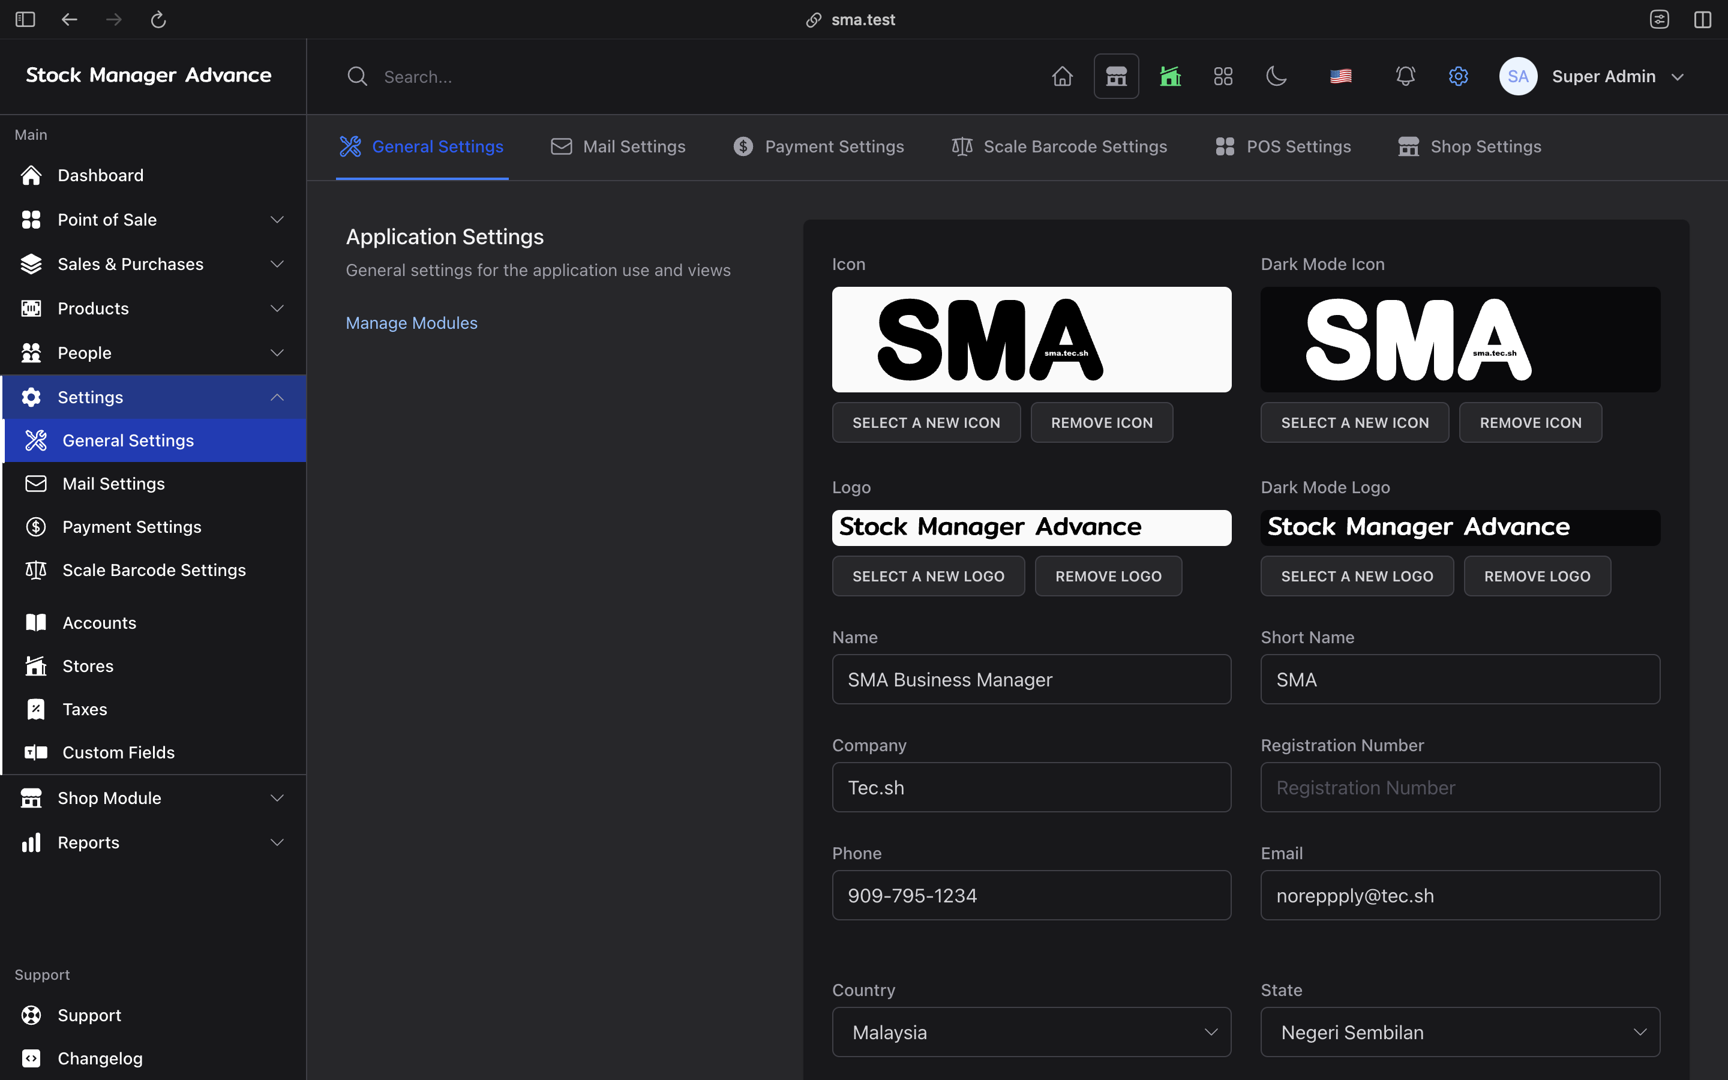Viewport: 1728px width, 1080px height.
Task: Open Mail Settings in sidebar
Action: [x=155, y=484]
